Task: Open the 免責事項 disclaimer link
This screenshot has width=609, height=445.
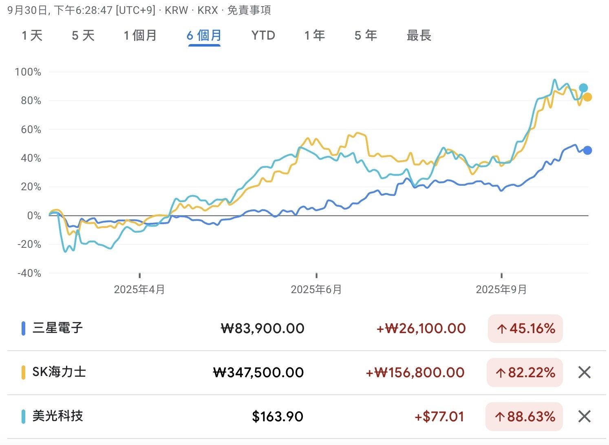Action: pyautogui.click(x=249, y=10)
